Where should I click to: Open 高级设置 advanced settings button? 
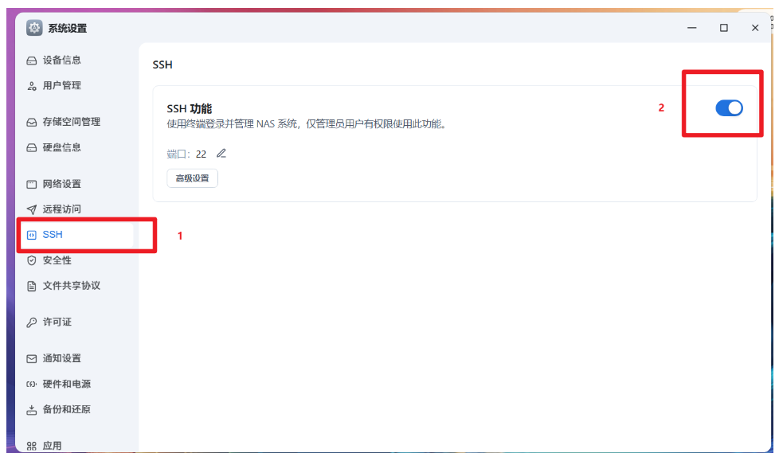192,178
